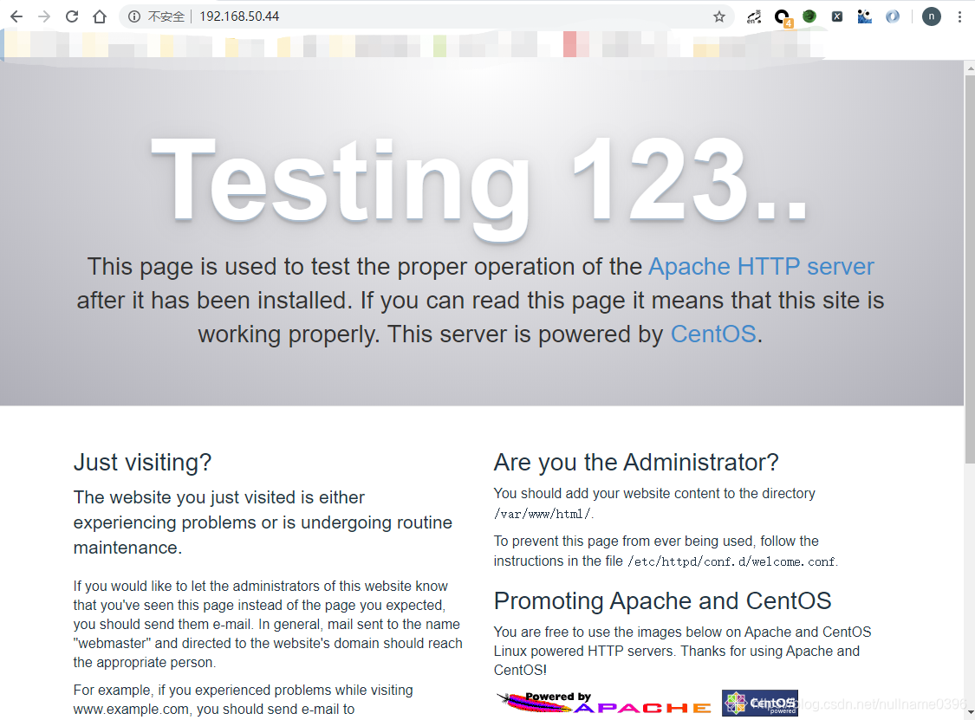975x720 pixels.
Task: Open the Chrome three-dot menu
Action: [959, 16]
